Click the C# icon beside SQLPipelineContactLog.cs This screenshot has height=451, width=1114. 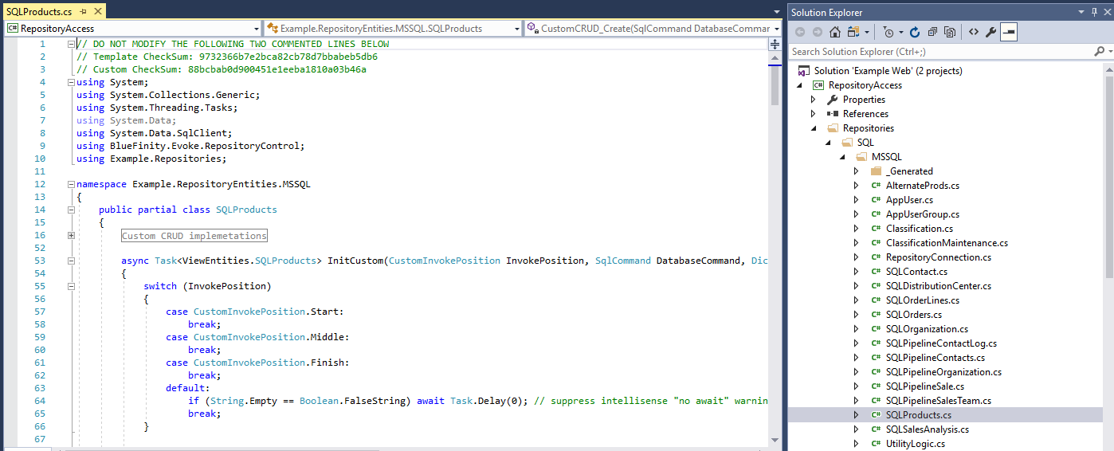876,343
